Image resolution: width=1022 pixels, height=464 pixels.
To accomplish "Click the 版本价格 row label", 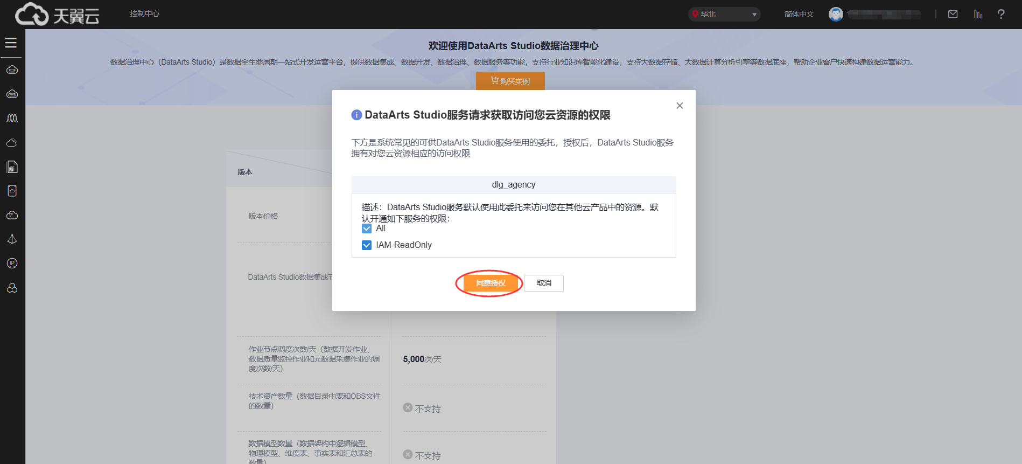I will pos(263,216).
